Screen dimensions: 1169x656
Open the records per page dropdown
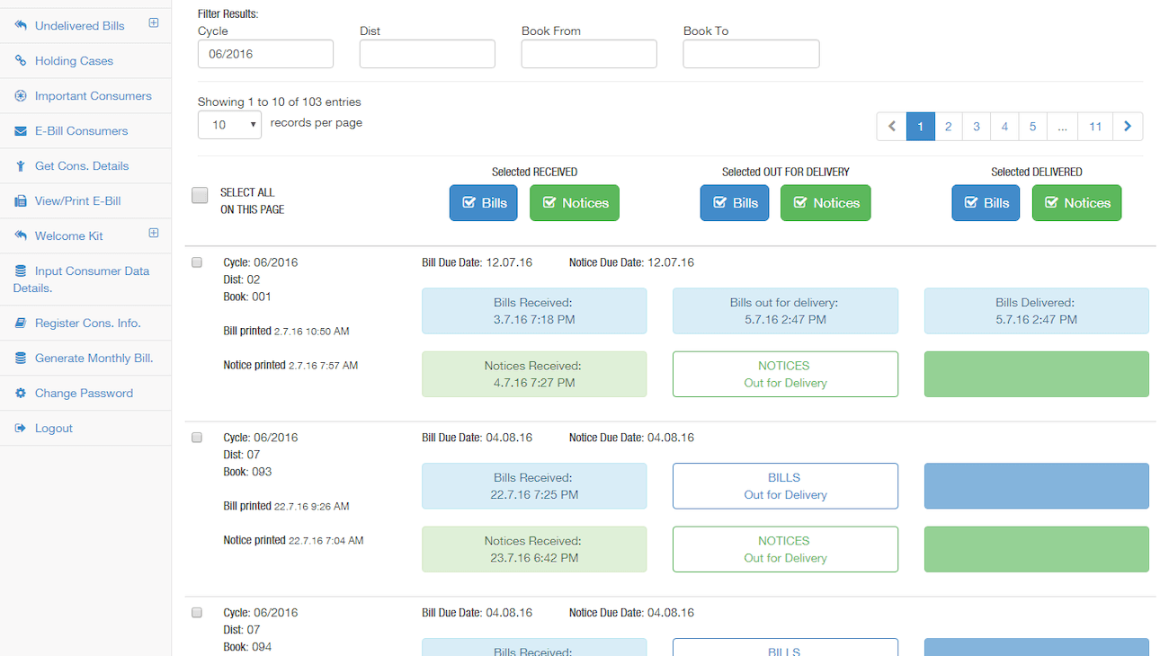coord(229,125)
